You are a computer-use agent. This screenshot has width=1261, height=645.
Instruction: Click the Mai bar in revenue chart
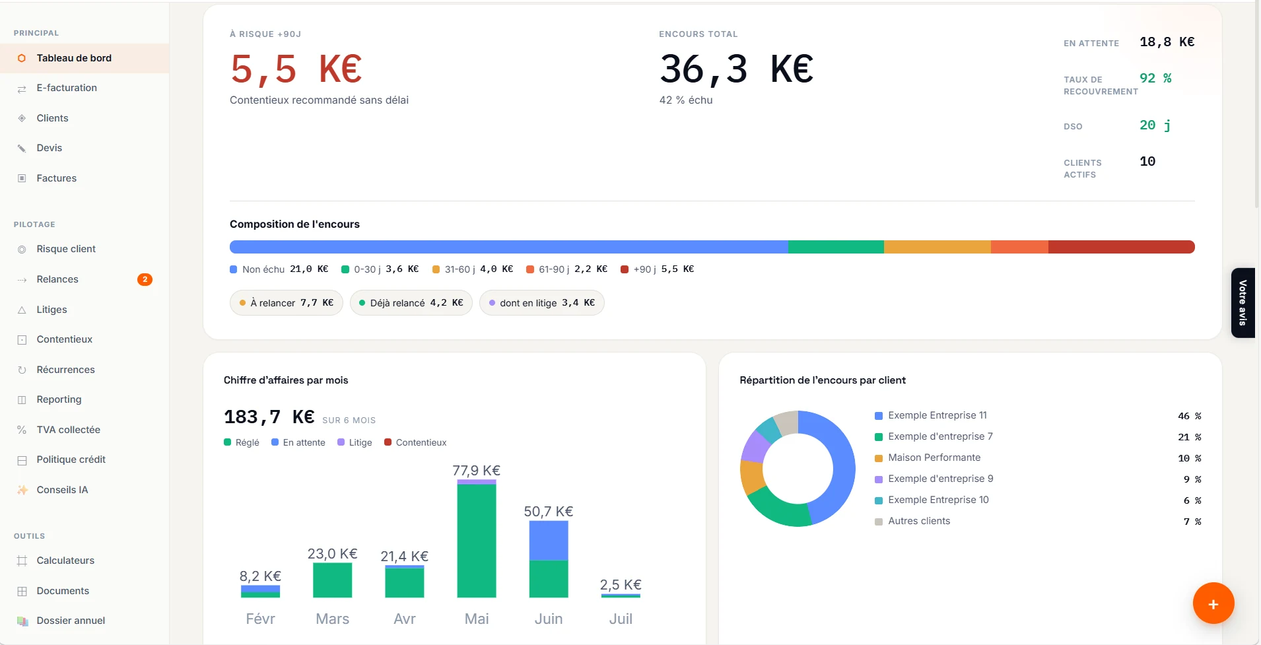tap(477, 539)
